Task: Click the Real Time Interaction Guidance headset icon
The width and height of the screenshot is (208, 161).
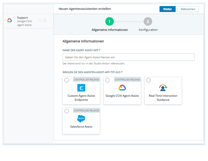Action: 163,88
